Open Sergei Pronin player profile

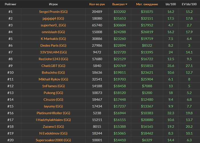53,12
